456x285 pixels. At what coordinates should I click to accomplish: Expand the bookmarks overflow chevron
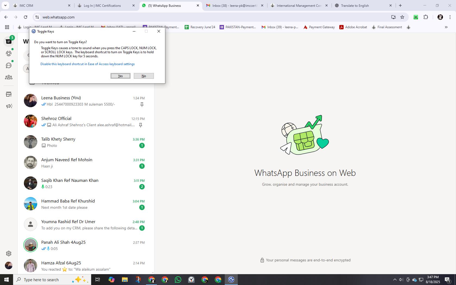coord(446,27)
